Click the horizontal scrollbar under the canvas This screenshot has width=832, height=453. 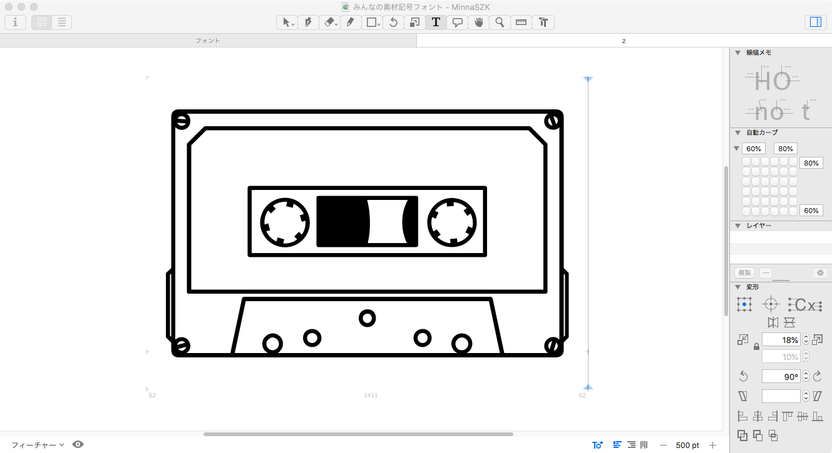[358, 434]
